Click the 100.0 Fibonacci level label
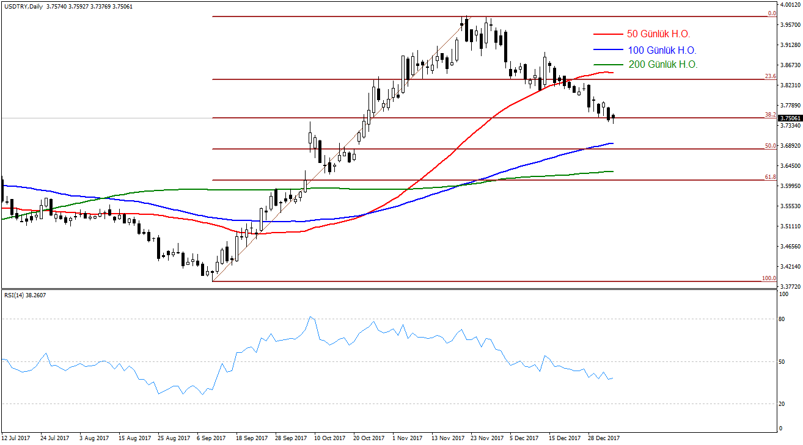 tap(769, 278)
